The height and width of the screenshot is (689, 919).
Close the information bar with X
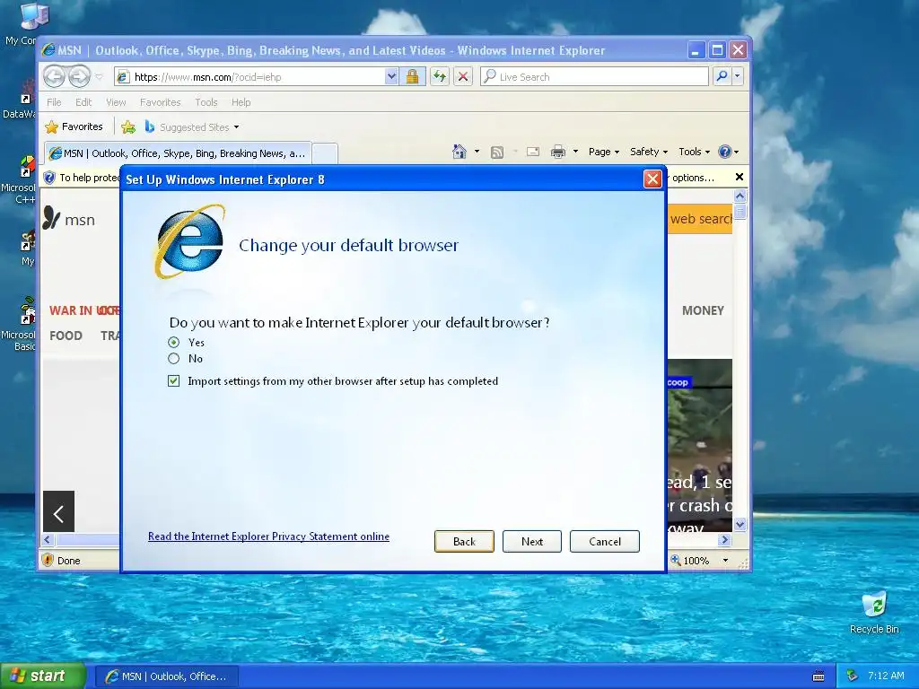click(x=740, y=177)
